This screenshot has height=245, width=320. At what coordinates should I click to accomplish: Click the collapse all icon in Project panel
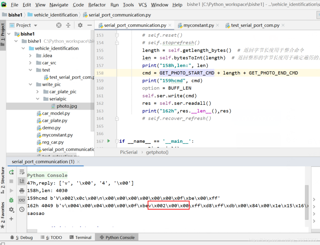[x=68, y=25]
